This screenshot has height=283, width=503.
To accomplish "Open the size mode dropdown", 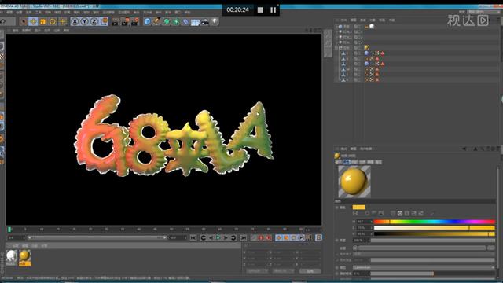I will (283, 271).
